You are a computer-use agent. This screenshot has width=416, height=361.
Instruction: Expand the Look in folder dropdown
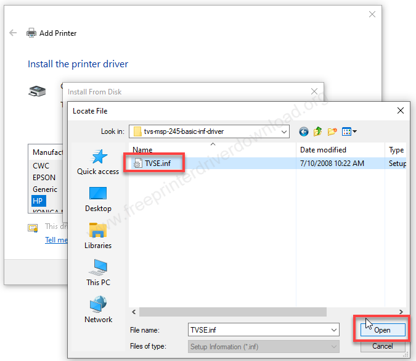(x=284, y=131)
